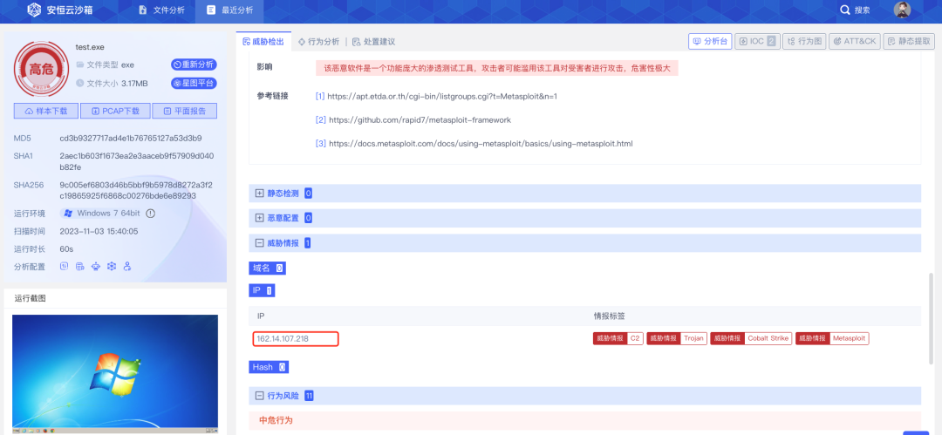The width and height of the screenshot is (942, 435).
Task: Collapse the 行为风险 section
Action: pyautogui.click(x=260, y=396)
